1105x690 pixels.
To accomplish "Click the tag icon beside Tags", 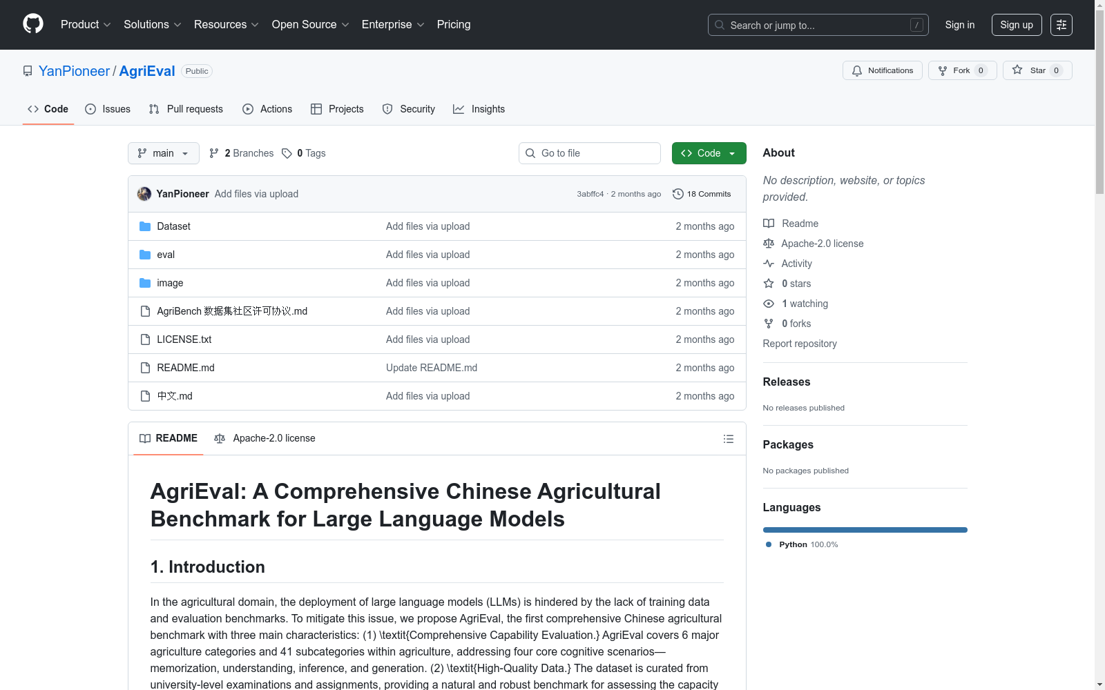I will point(287,153).
